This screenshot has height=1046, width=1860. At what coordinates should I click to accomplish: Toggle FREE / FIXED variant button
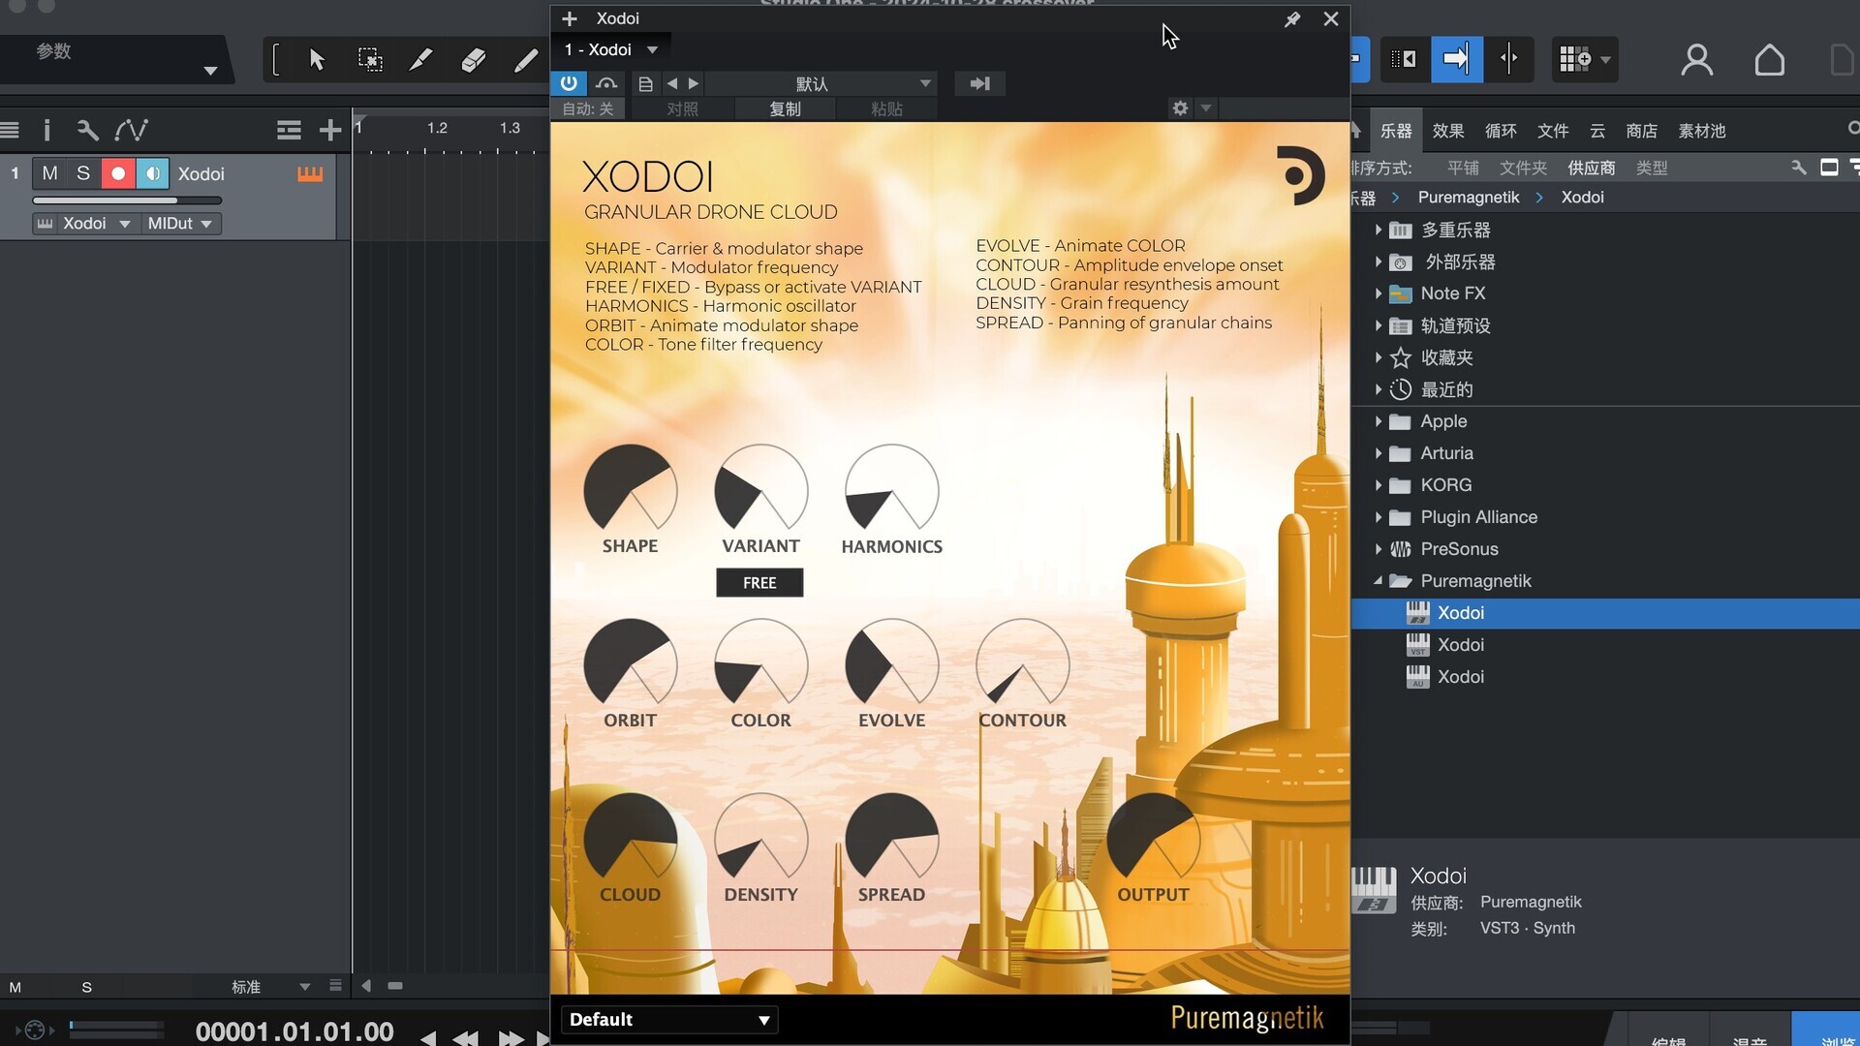point(759,583)
